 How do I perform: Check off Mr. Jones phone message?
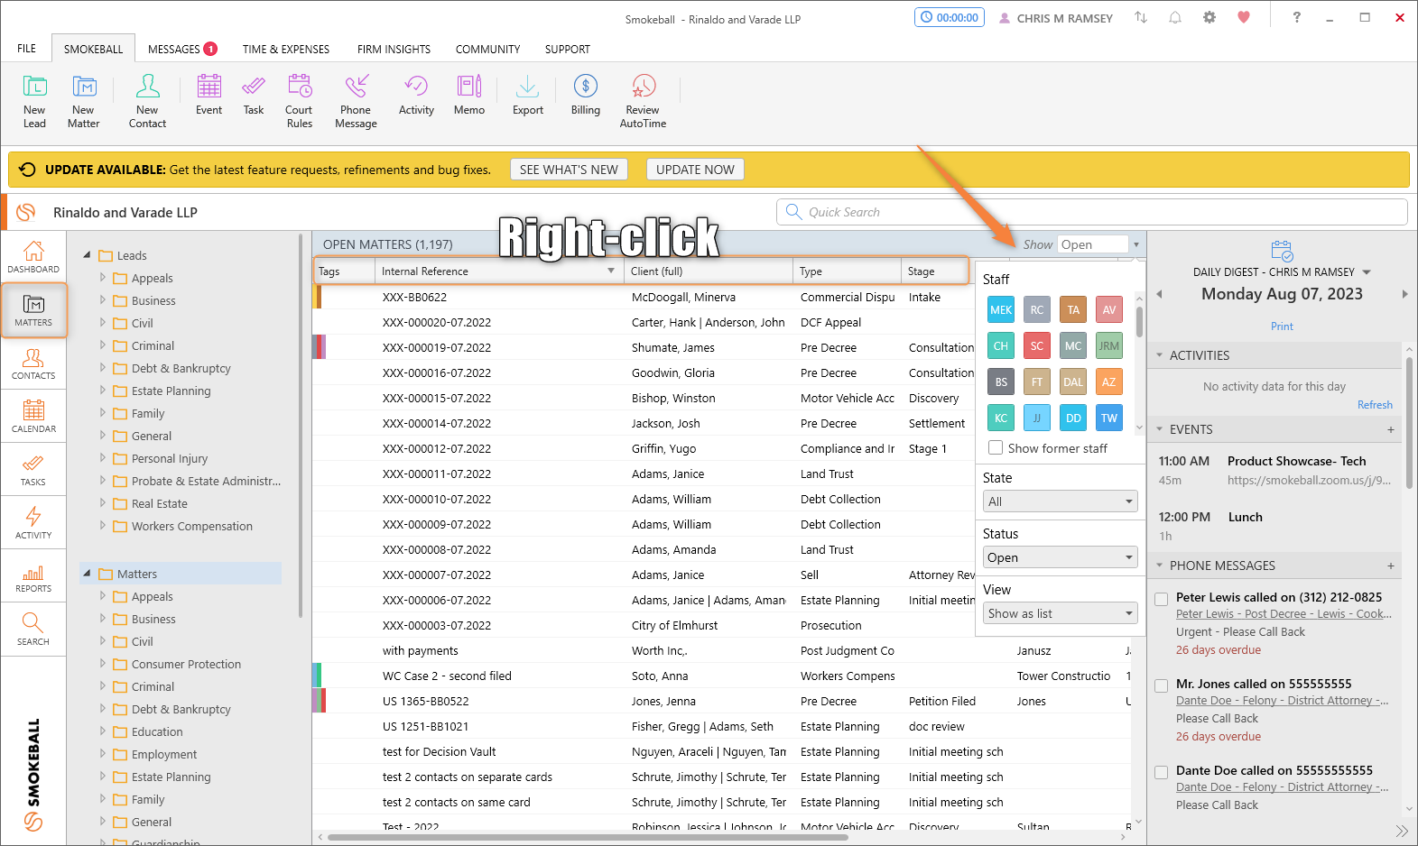pyautogui.click(x=1162, y=685)
